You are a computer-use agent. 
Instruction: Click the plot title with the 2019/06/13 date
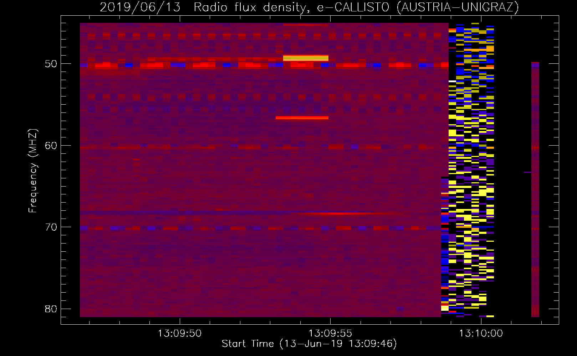pyautogui.click(x=309, y=7)
